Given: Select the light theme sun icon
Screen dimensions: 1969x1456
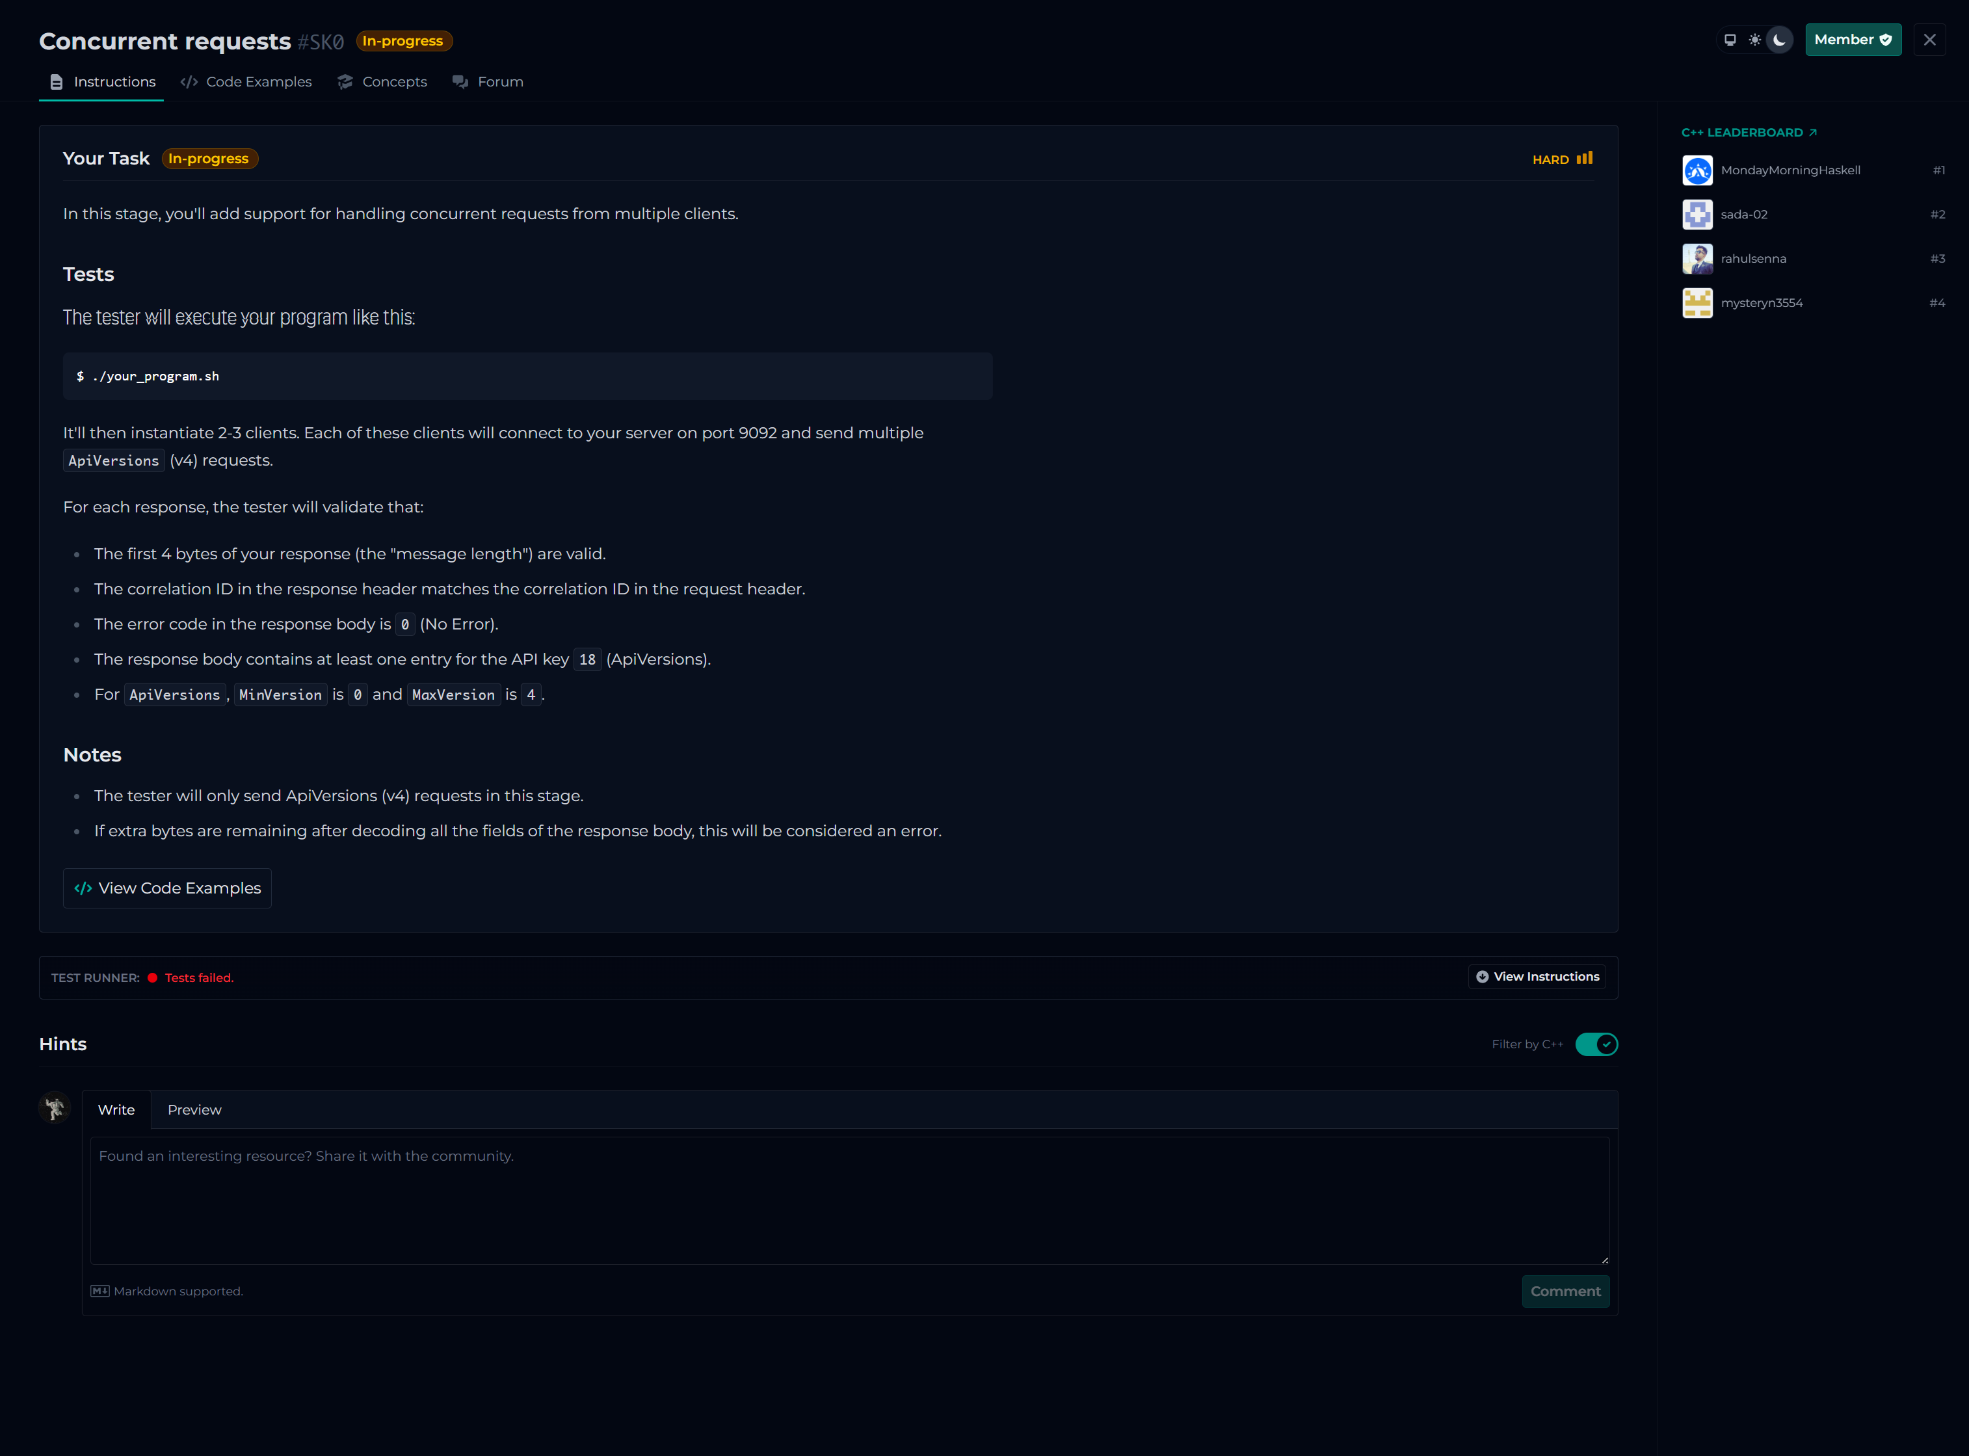Looking at the screenshot, I should click(1755, 40).
